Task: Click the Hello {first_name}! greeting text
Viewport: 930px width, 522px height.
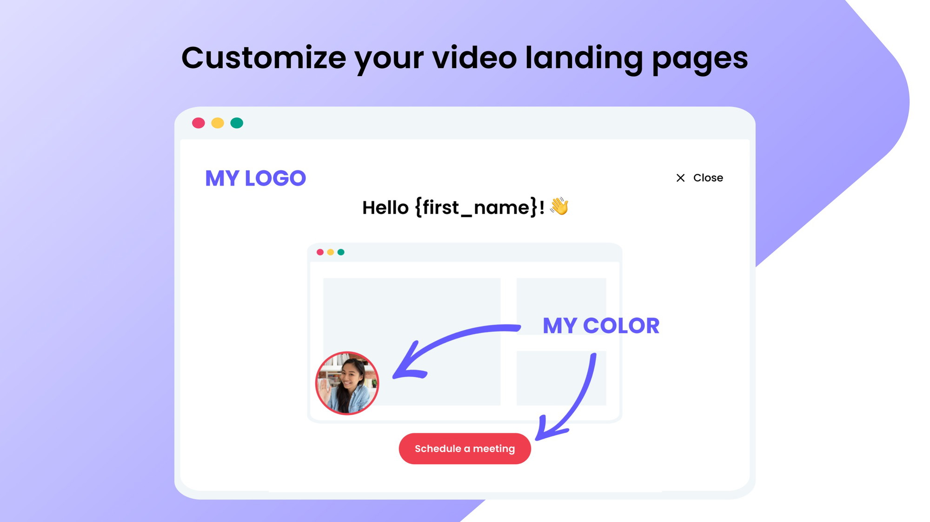Action: click(453, 207)
